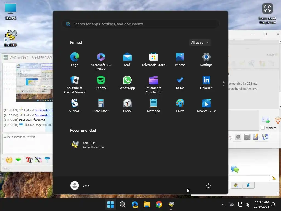Image resolution: width=281 pixels, height=211 pixels.
Task: Open recently added BeeBEEP recommendation
Action: (88, 145)
